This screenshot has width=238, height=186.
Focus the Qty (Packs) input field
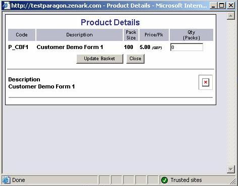pos(186,47)
